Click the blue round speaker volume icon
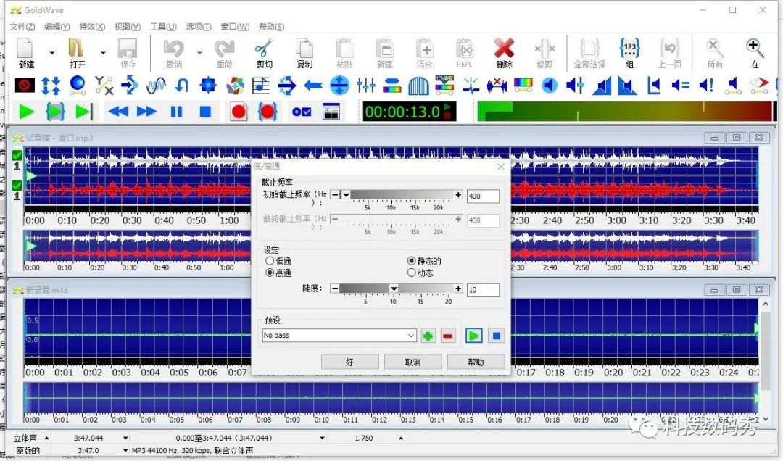Viewport: 783px width, 461px height. click(x=550, y=86)
